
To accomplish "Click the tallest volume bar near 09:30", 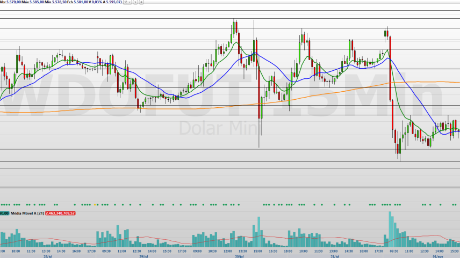I will click(391, 229).
